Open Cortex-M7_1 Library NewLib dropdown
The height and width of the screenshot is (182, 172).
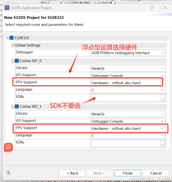(x=128, y=114)
